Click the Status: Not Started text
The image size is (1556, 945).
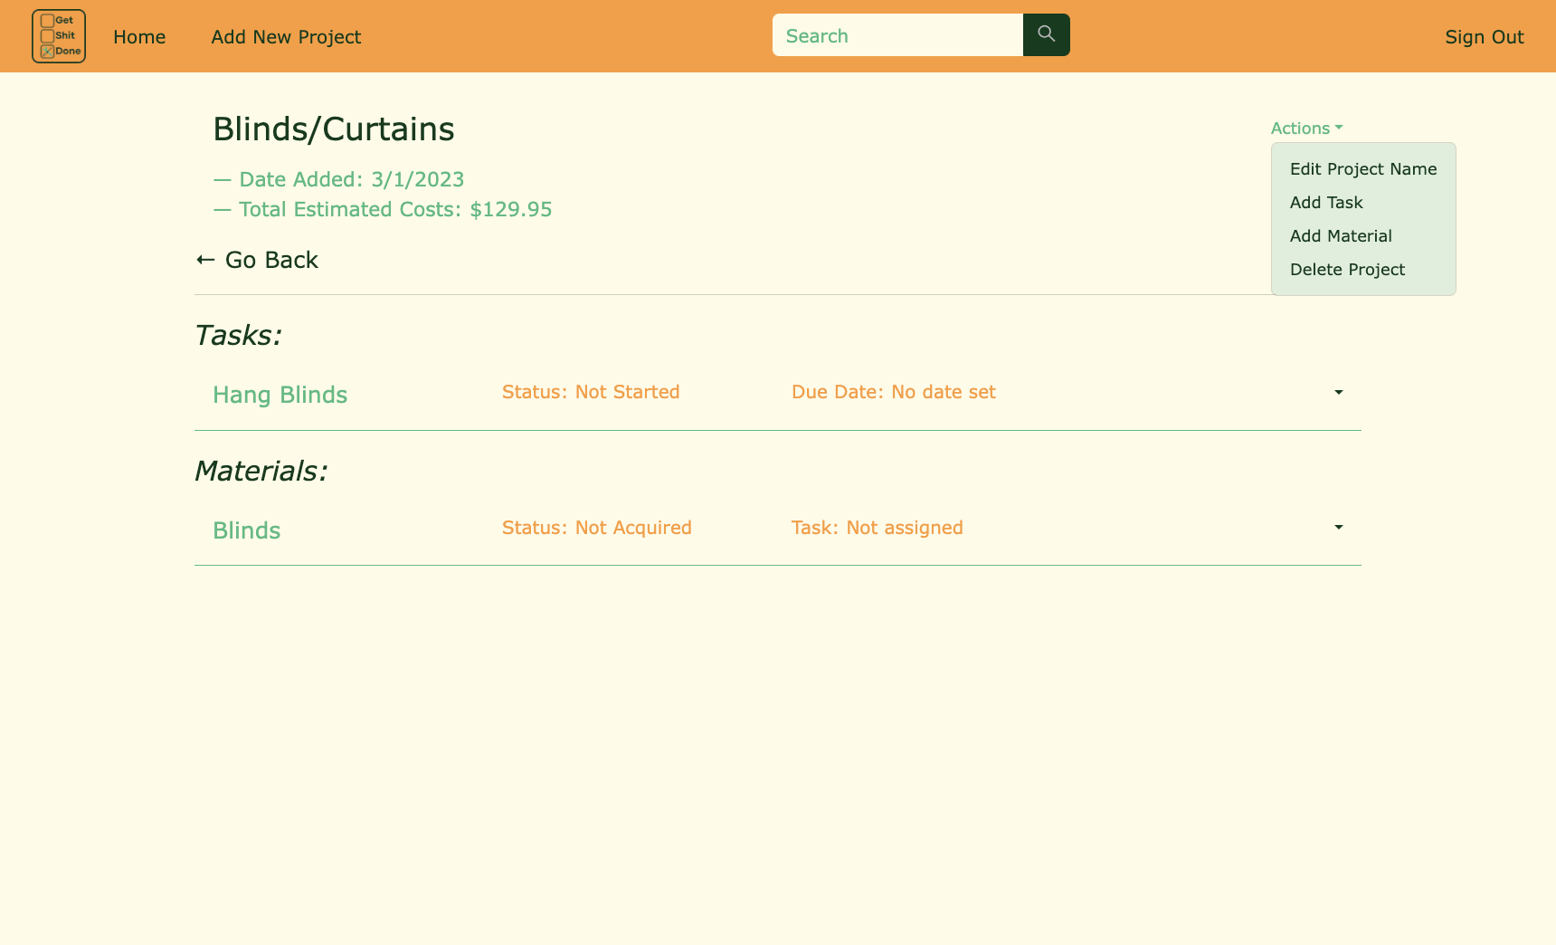[591, 392]
